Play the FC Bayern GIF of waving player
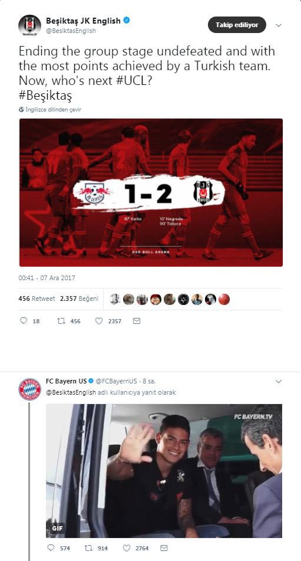The image size is (301, 561). coord(164,471)
